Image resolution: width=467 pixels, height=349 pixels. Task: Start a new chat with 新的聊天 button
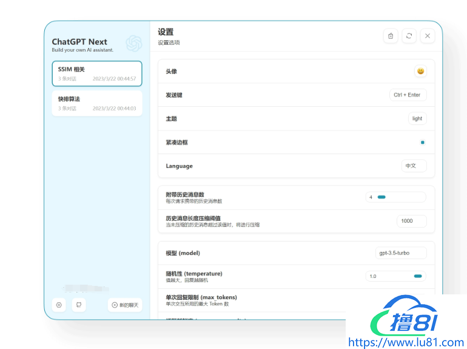pyautogui.click(x=125, y=305)
